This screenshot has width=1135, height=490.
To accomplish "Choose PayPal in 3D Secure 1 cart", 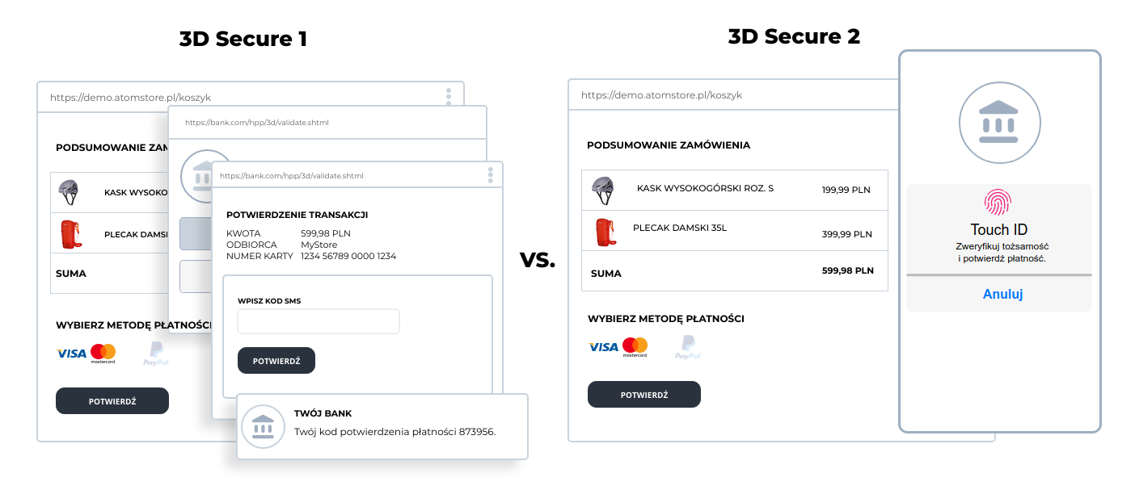I will click(x=155, y=354).
